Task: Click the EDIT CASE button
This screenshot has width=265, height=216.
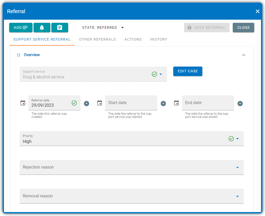Action: pos(188,71)
